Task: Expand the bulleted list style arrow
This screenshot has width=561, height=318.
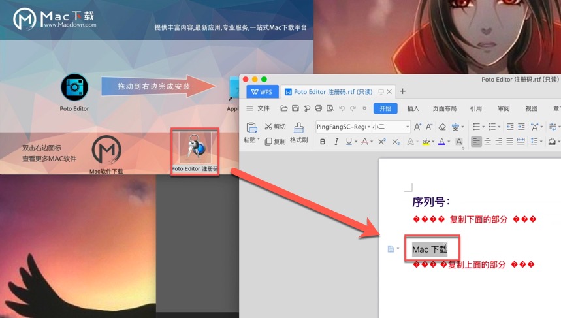Action: 483,127
